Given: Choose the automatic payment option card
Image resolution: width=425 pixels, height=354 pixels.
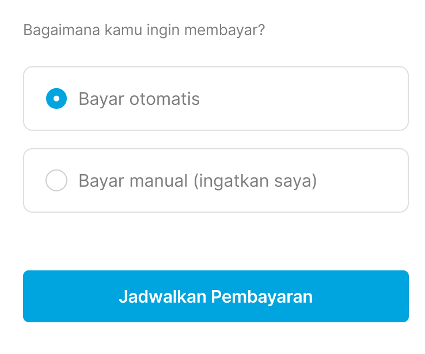Looking at the screenshot, I should [x=216, y=99].
